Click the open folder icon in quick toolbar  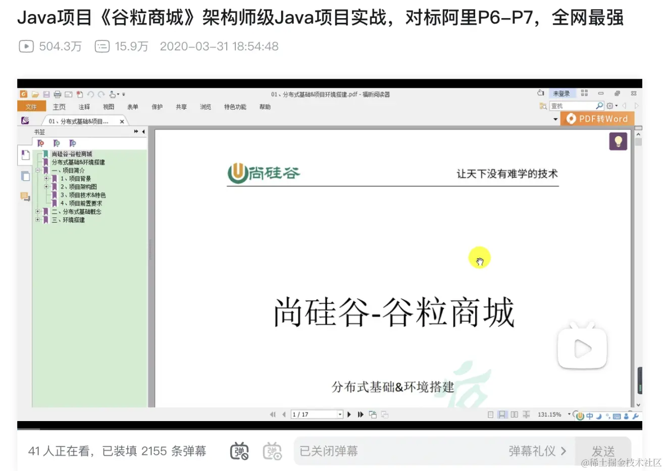pos(35,94)
